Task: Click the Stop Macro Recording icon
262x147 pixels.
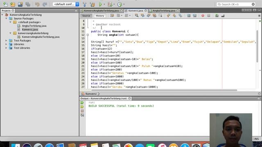Action: pos(209,16)
